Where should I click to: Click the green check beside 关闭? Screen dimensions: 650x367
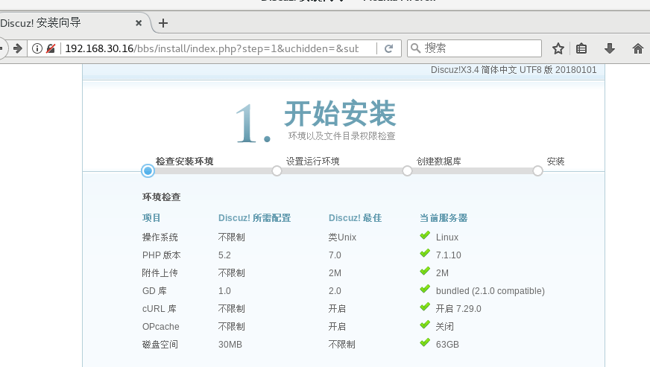click(x=425, y=325)
